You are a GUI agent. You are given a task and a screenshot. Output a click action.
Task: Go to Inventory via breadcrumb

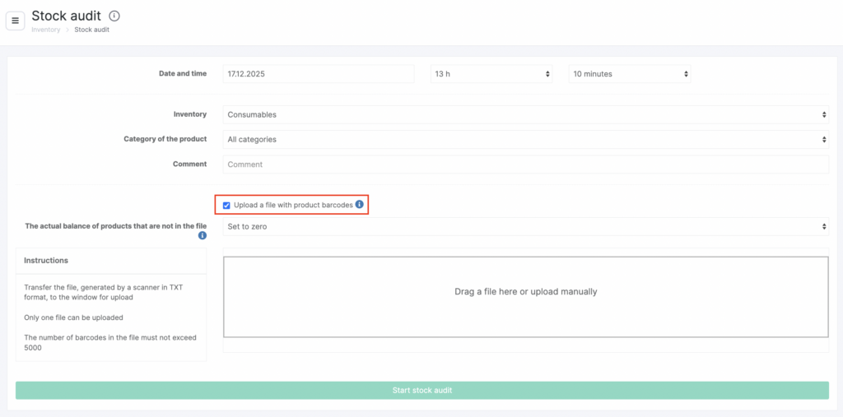pyautogui.click(x=46, y=30)
